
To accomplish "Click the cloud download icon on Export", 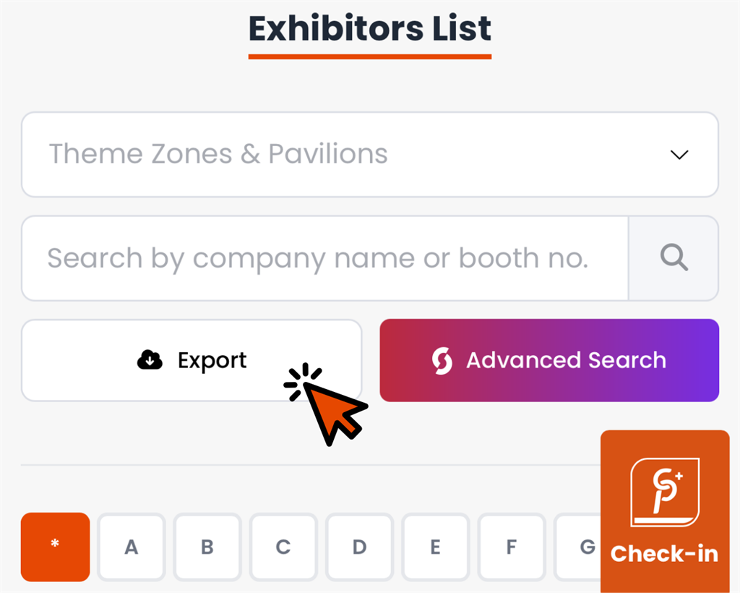I will coord(150,360).
